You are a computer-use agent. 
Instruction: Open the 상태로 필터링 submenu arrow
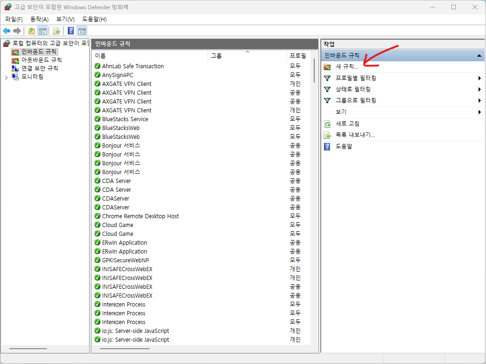point(480,89)
